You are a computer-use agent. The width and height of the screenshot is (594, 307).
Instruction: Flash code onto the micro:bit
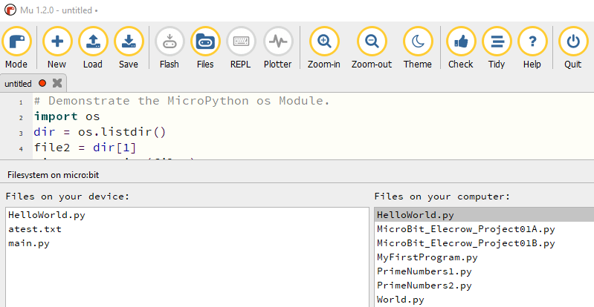[170, 47]
